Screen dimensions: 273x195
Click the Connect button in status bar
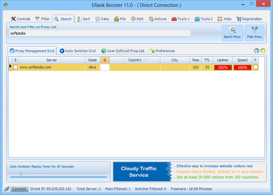[x=19, y=189]
